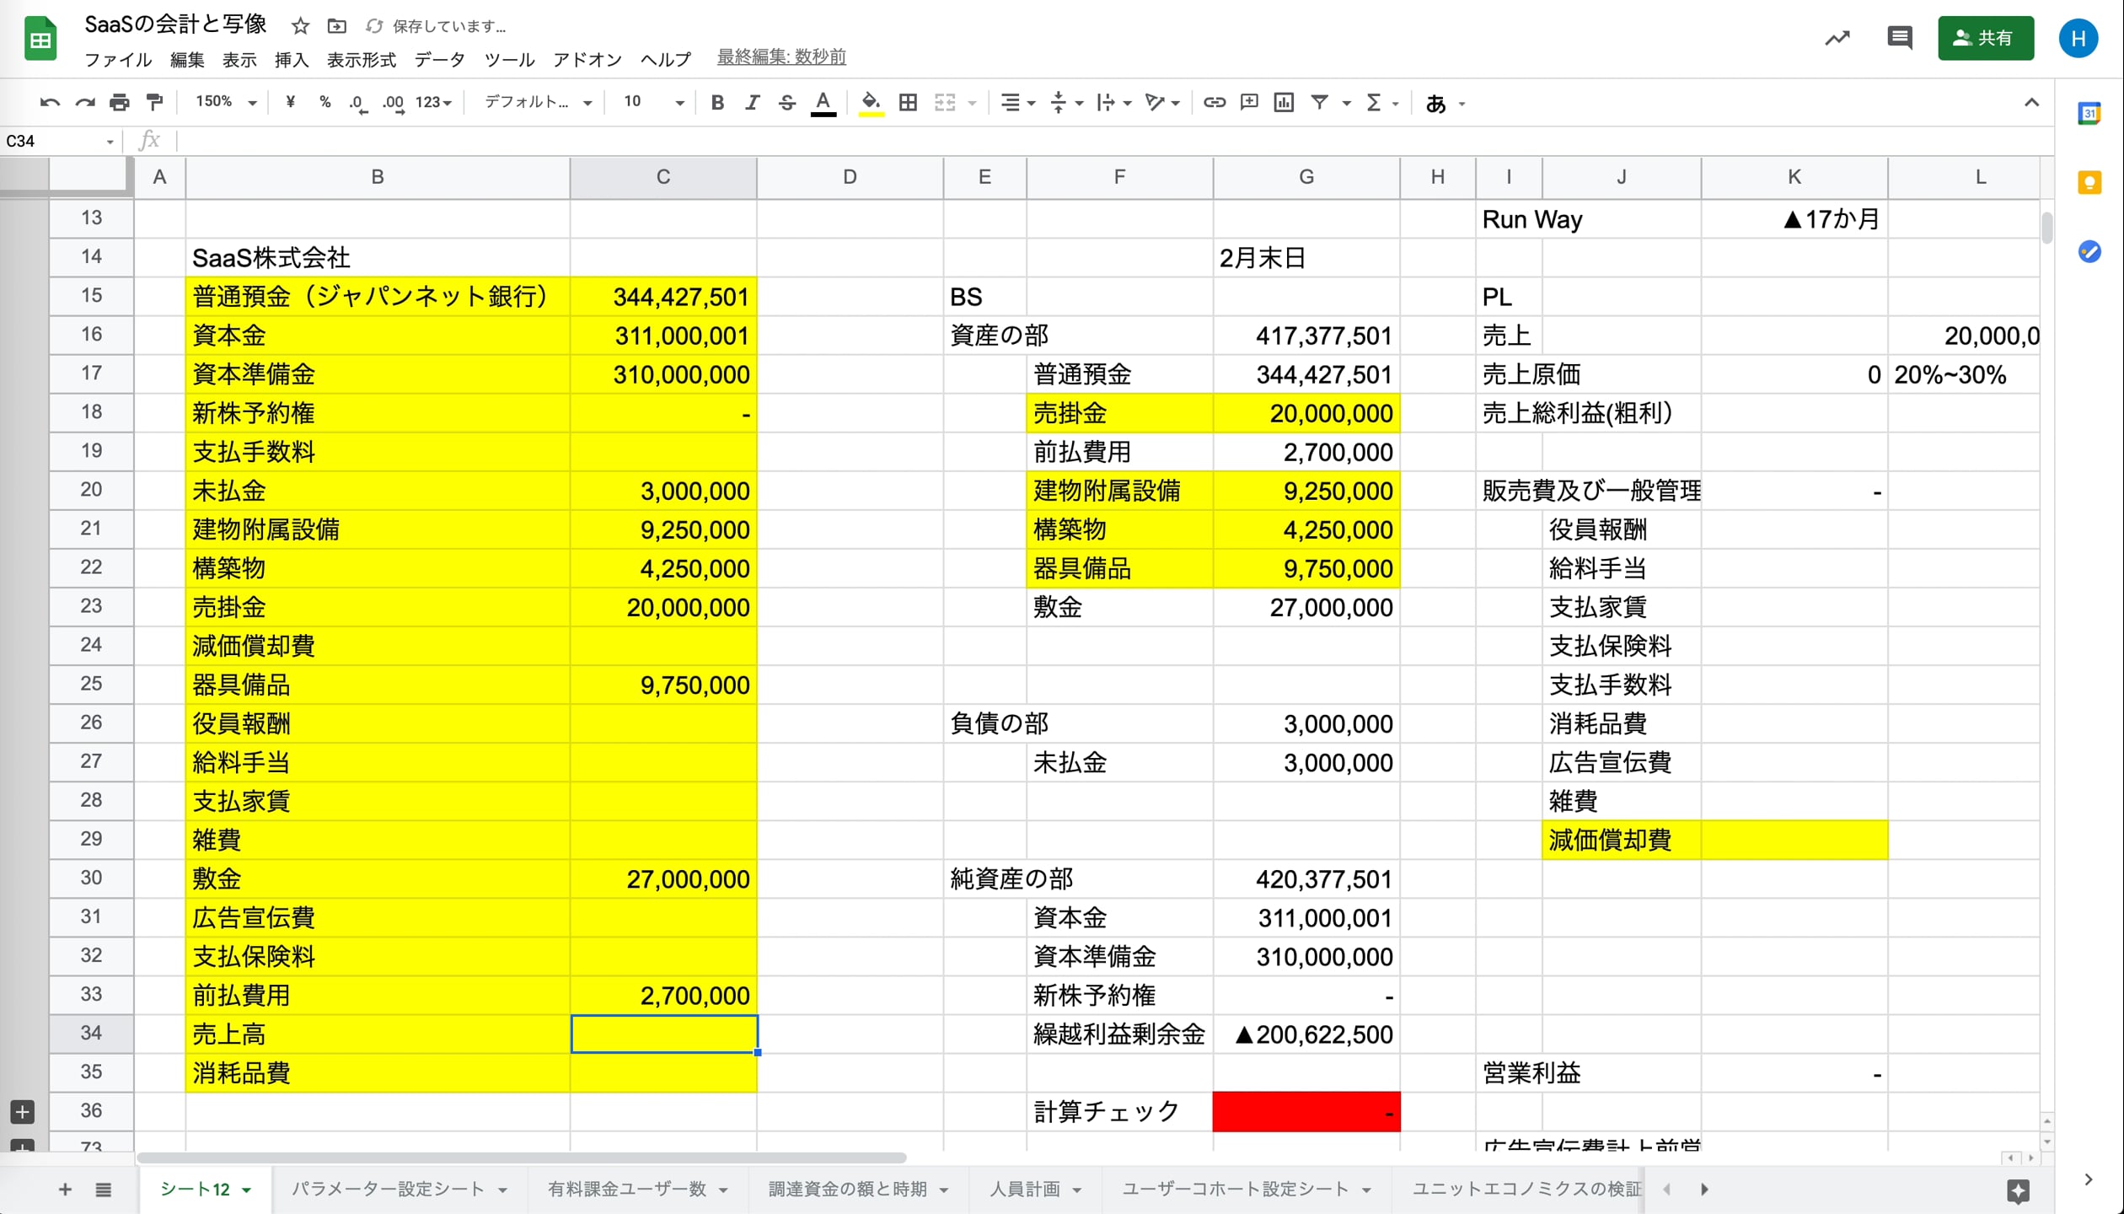Screen dimensions: 2124x1214
Task: Click the insert chart icon
Action: point(1284,103)
